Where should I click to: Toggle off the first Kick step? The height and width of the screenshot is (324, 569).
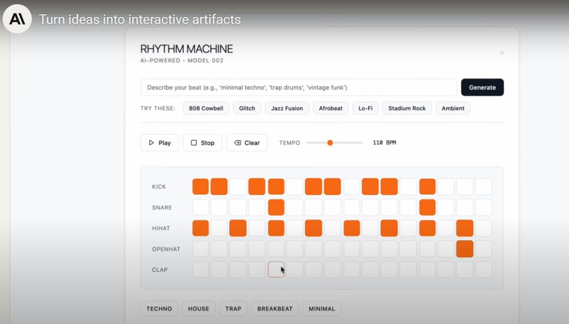click(200, 187)
